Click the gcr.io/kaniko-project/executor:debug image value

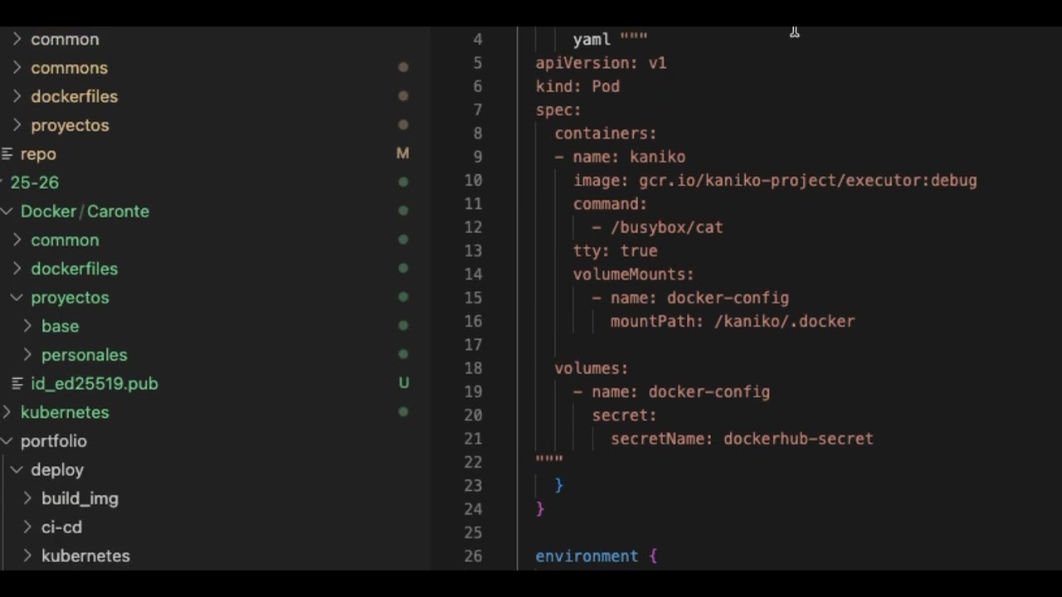point(808,181)
